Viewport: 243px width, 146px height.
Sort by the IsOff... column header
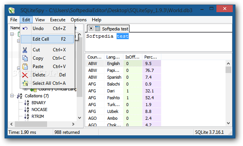click(133, 57)
